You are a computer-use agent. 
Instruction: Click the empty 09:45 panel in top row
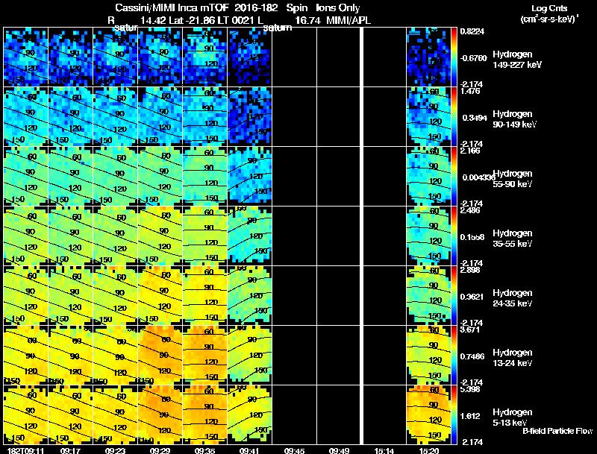(x=294, y=57)
